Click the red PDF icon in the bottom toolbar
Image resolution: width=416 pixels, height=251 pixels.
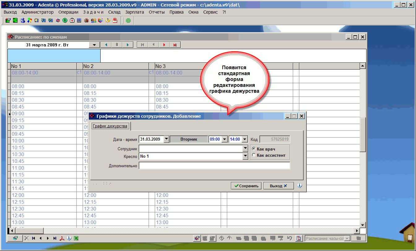coord(62,238)
